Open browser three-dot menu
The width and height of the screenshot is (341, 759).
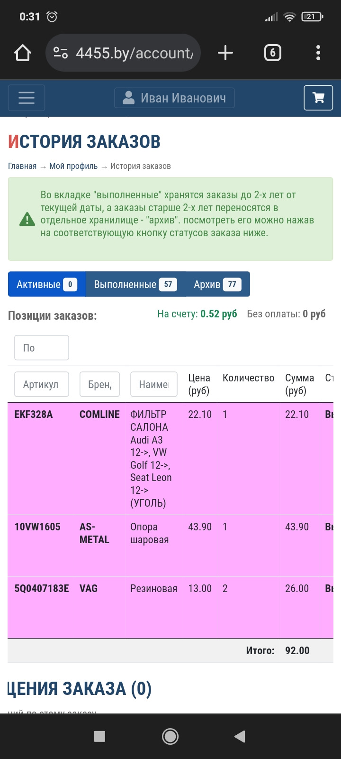tap(318, 53)
